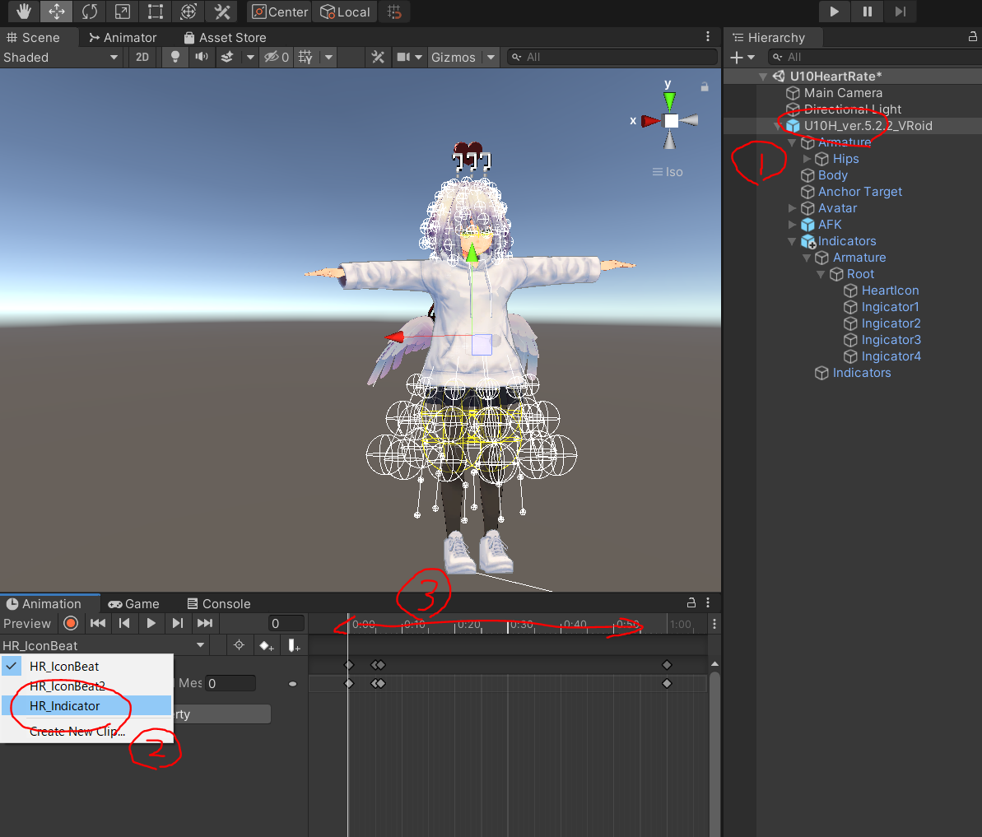Select Main Camera in Hierarchy
Image resolution: width=982 pixels, height=837 pixels.
click(x=843, y=93)
